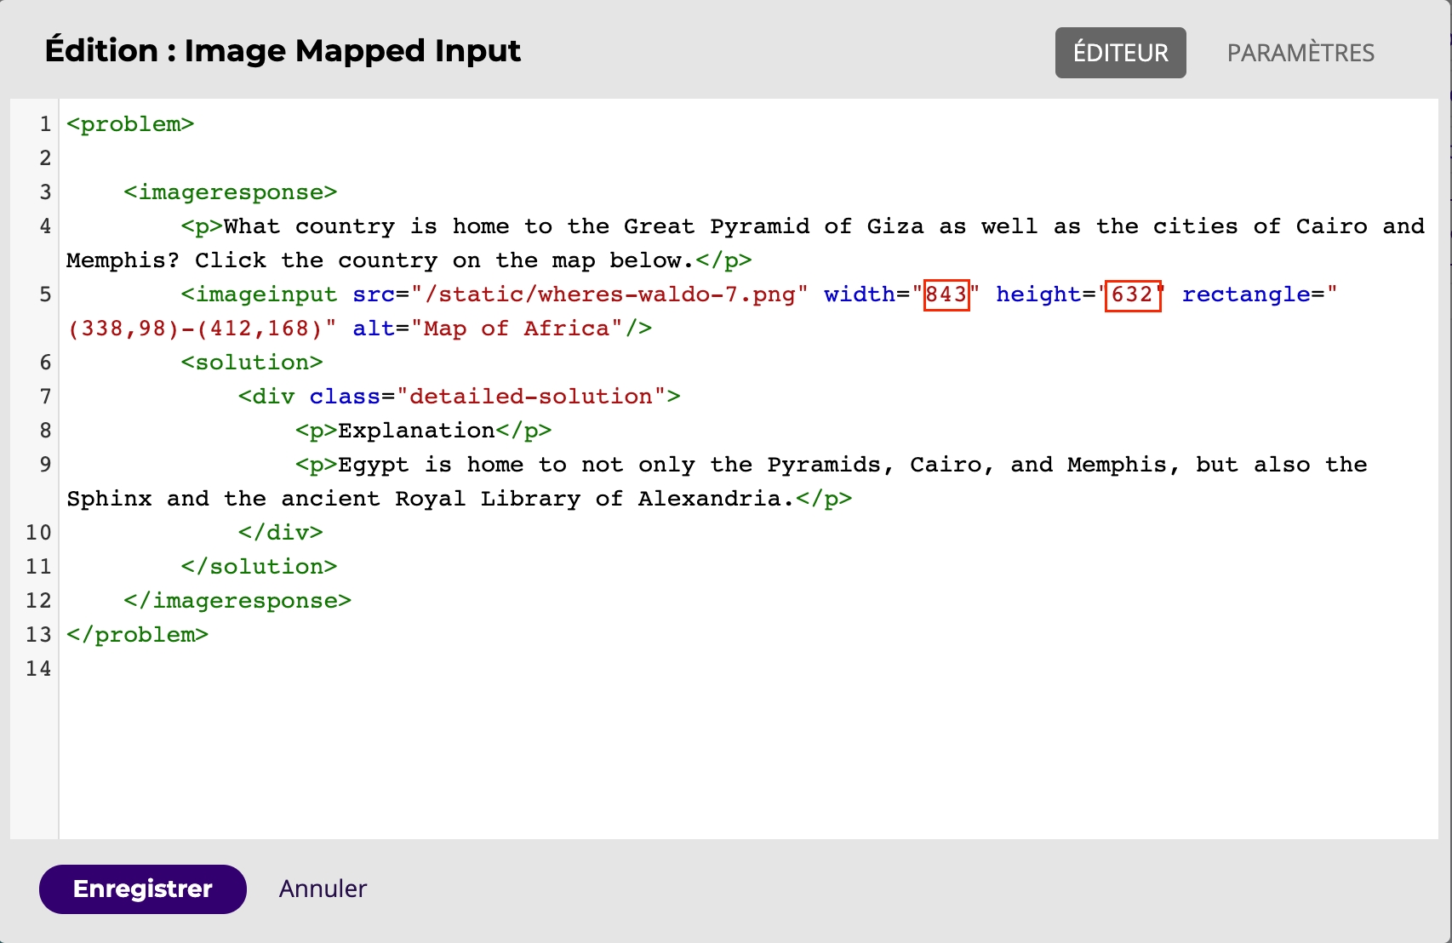Click line number 14 in the gutter

click(x=38, y=669)
